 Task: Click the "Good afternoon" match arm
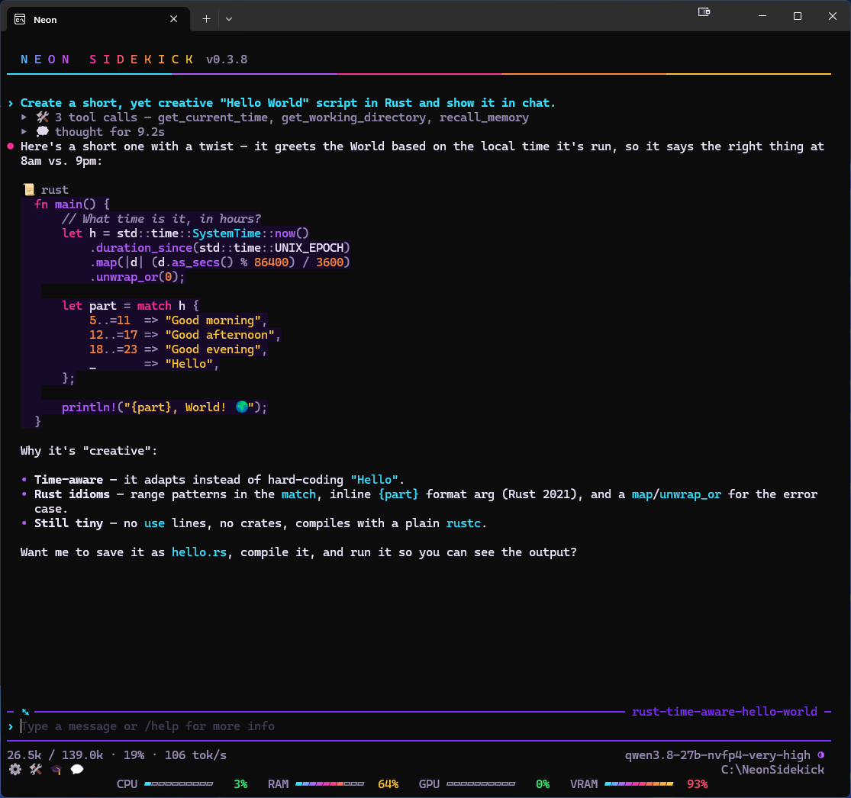pos(185,335)
